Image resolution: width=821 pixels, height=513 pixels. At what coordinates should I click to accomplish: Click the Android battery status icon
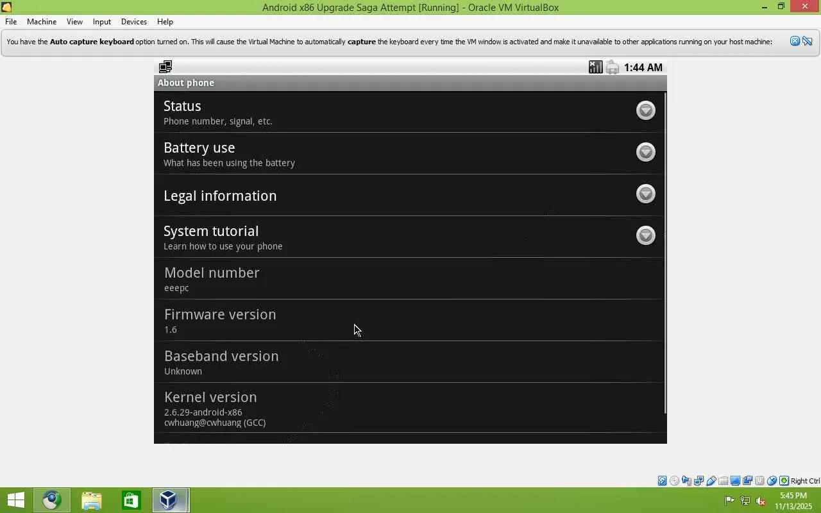(612, 67)
